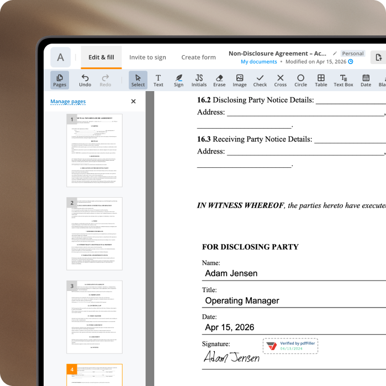Activate the Select tool
The width and height of the screenshot is (386, 386).
[138, 80]
